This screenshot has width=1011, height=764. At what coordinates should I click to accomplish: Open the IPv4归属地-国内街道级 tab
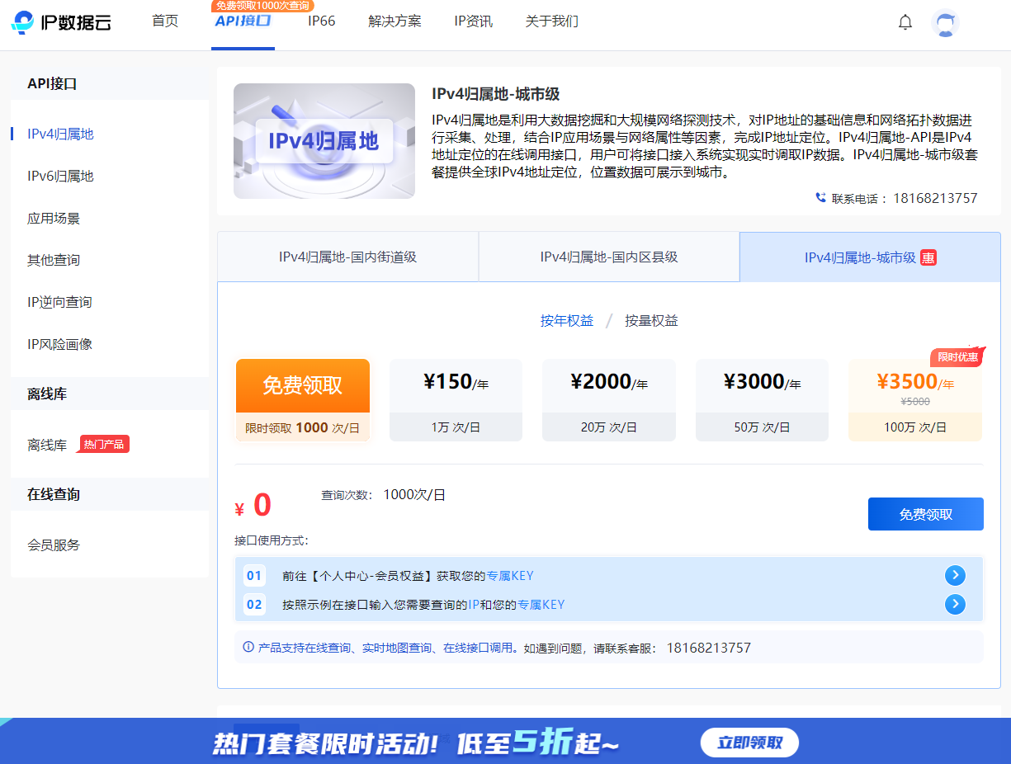(347, 257)
